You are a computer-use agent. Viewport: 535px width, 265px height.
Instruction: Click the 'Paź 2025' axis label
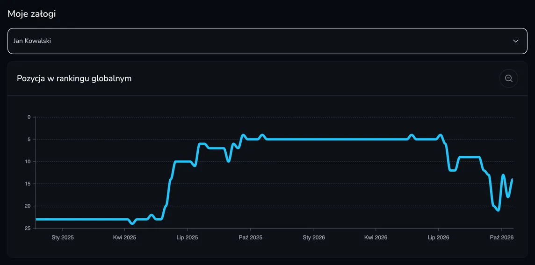251,237
